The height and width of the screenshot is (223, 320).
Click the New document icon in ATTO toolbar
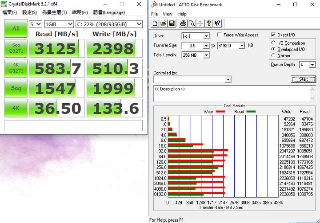[155, 23]
